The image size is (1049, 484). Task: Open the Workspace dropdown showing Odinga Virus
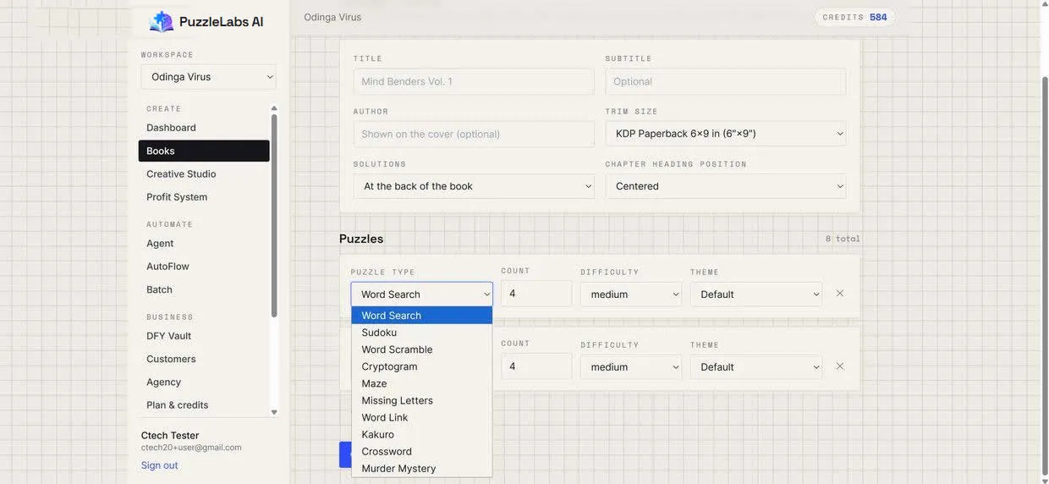(x=208, y=77)
